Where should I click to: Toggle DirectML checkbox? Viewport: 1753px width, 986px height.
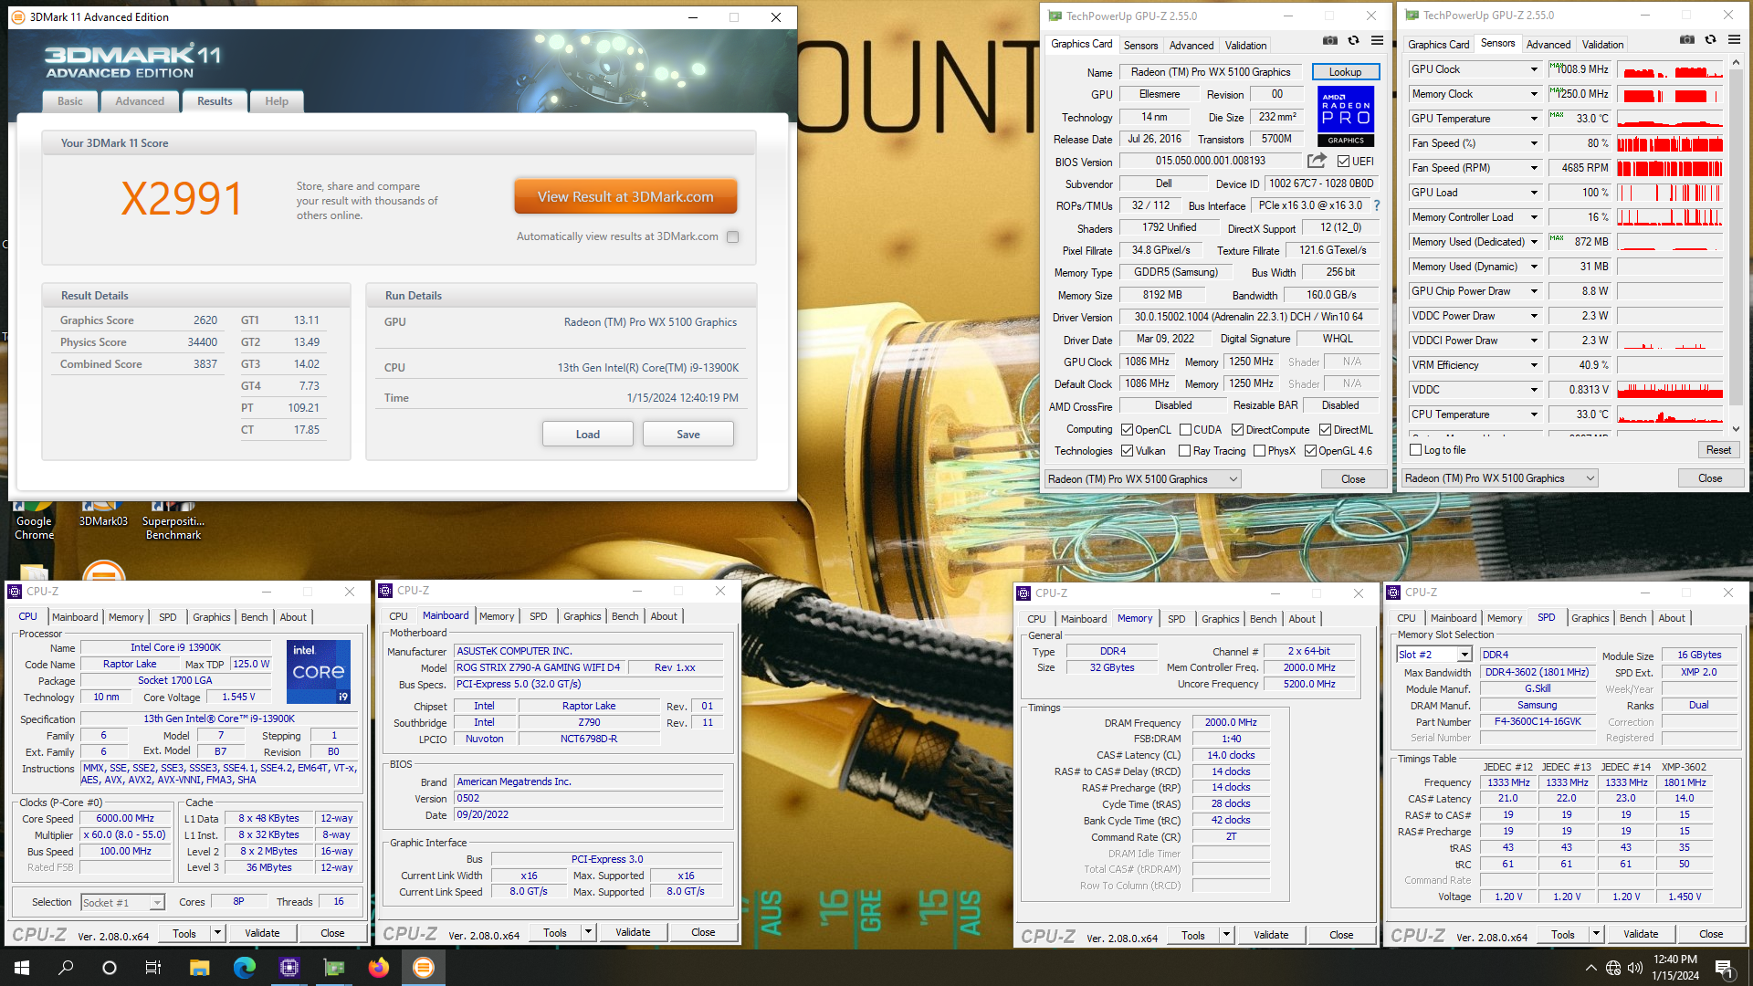[x=1325, y=430]
